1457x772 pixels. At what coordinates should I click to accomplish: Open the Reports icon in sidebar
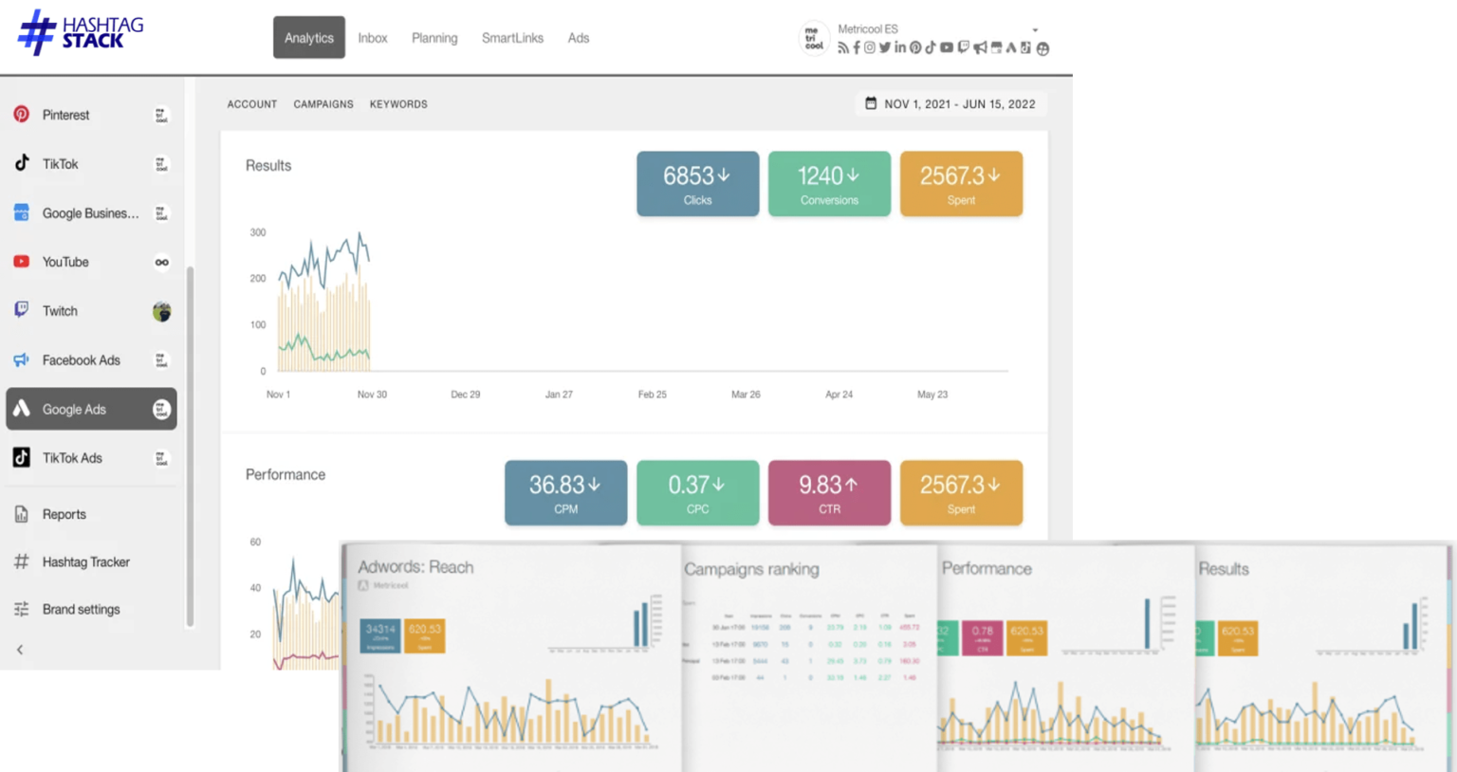click(x=21, y=514)
